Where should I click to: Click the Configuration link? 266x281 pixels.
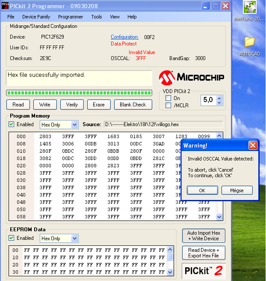click(124, 37)
